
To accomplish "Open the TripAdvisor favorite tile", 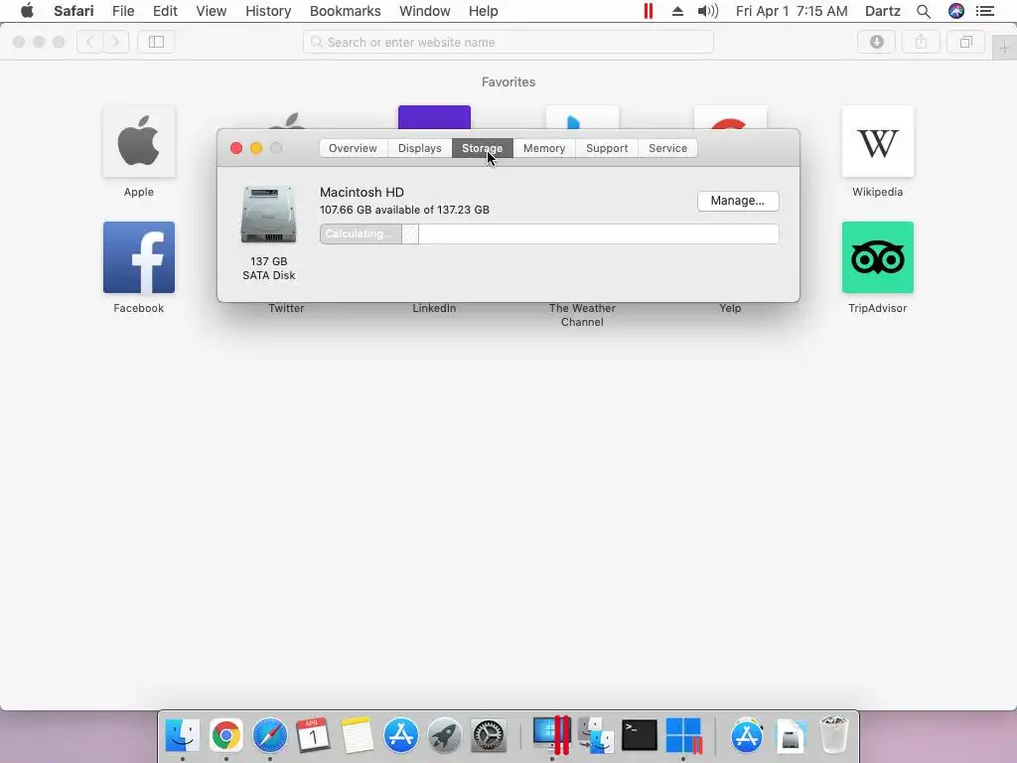I will (878, 257).
